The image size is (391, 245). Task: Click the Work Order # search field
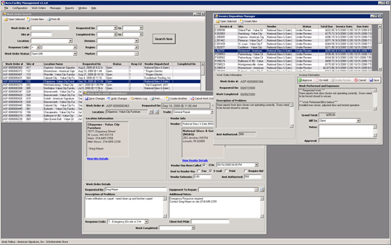point(50,28)
